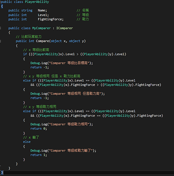This screenshot has height=176, width=174.
Task: Click the string "Comparer 等級相同 但是戰力高"
Action: pyautogui.click(x=75, y=94)
